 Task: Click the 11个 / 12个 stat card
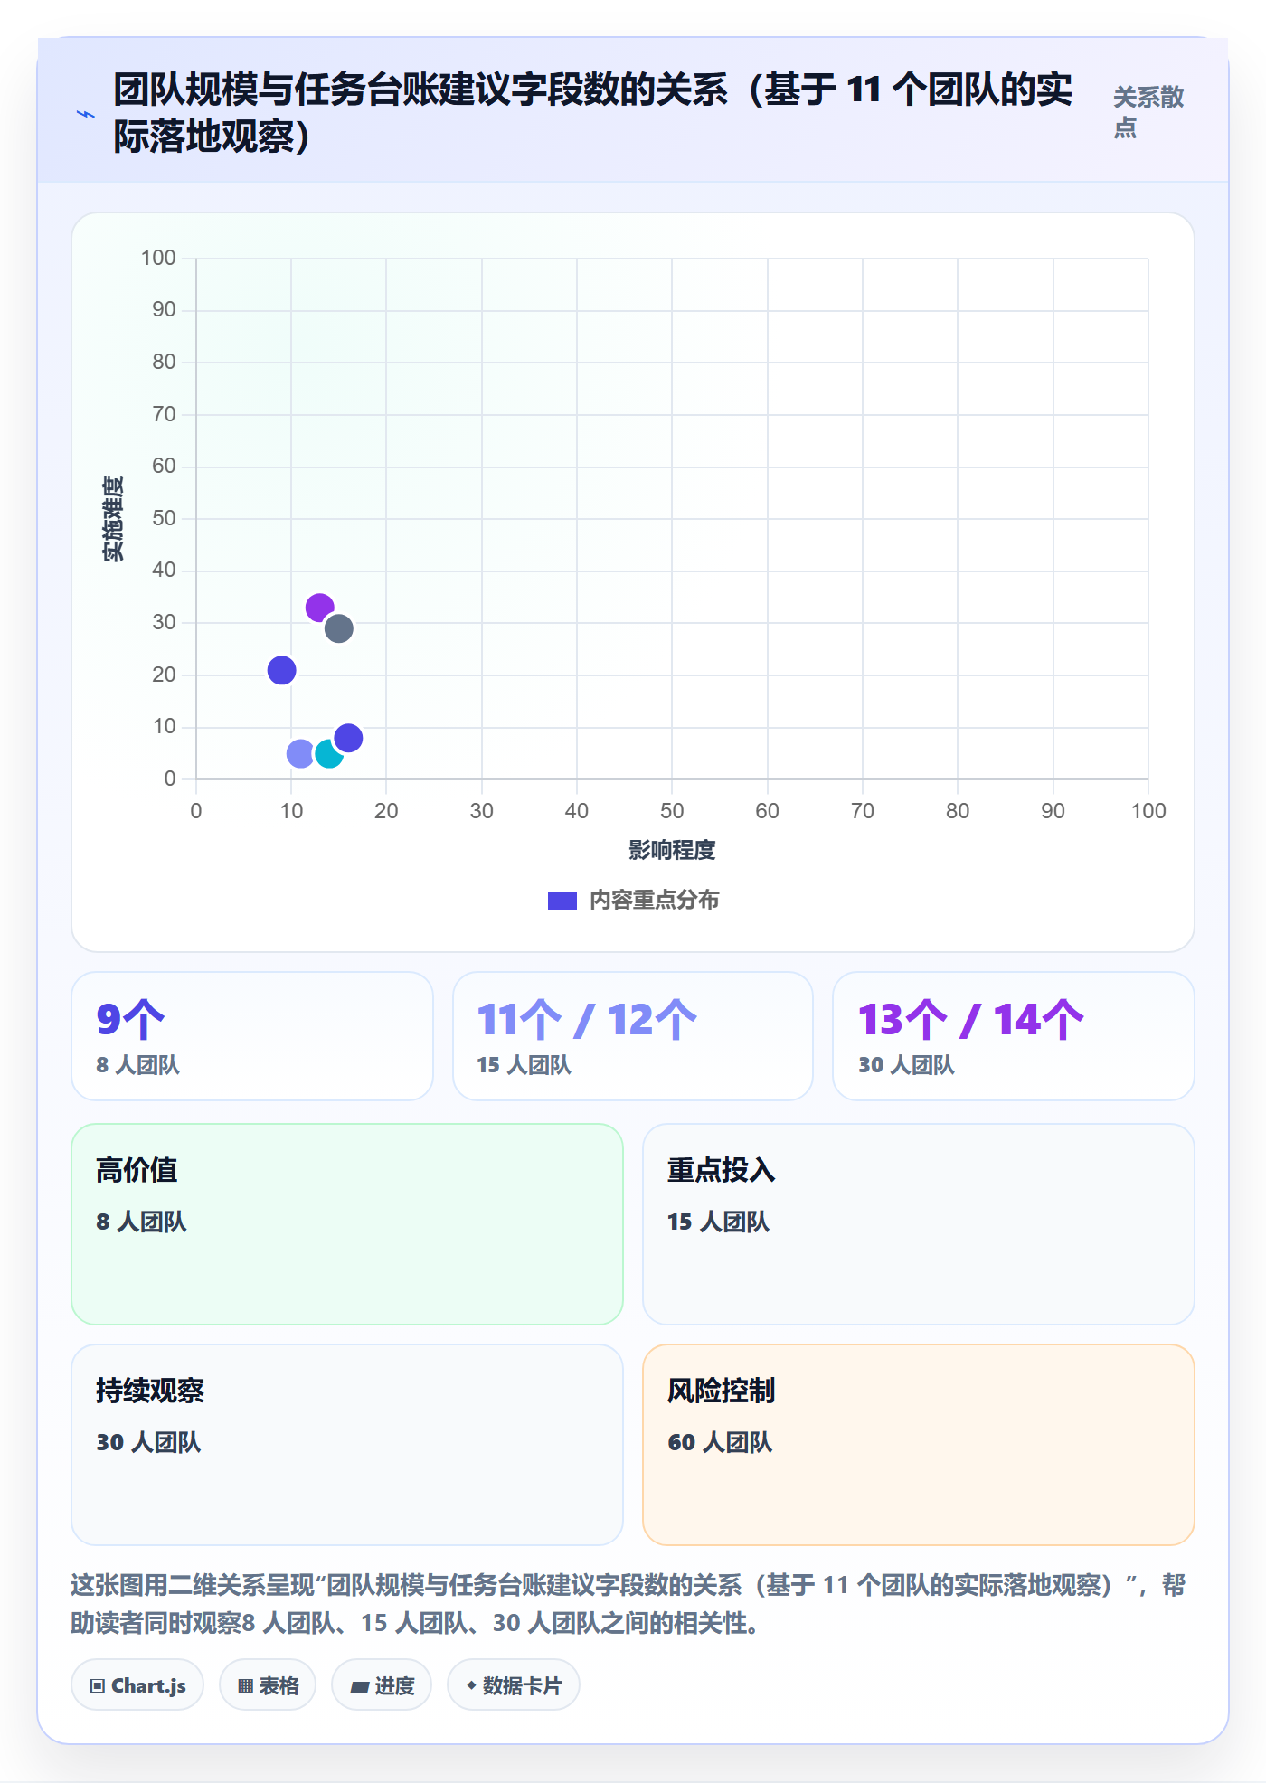pos(633,1036)
